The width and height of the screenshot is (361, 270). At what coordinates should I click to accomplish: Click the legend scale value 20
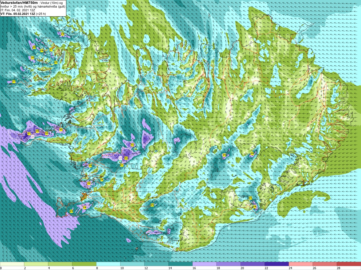pyautogui.click(x=242, y=268)
